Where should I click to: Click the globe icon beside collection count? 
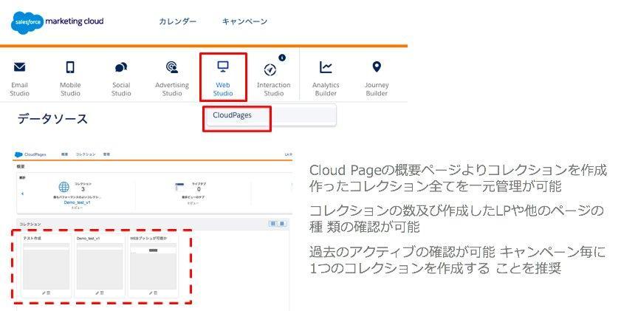(64, 187)
